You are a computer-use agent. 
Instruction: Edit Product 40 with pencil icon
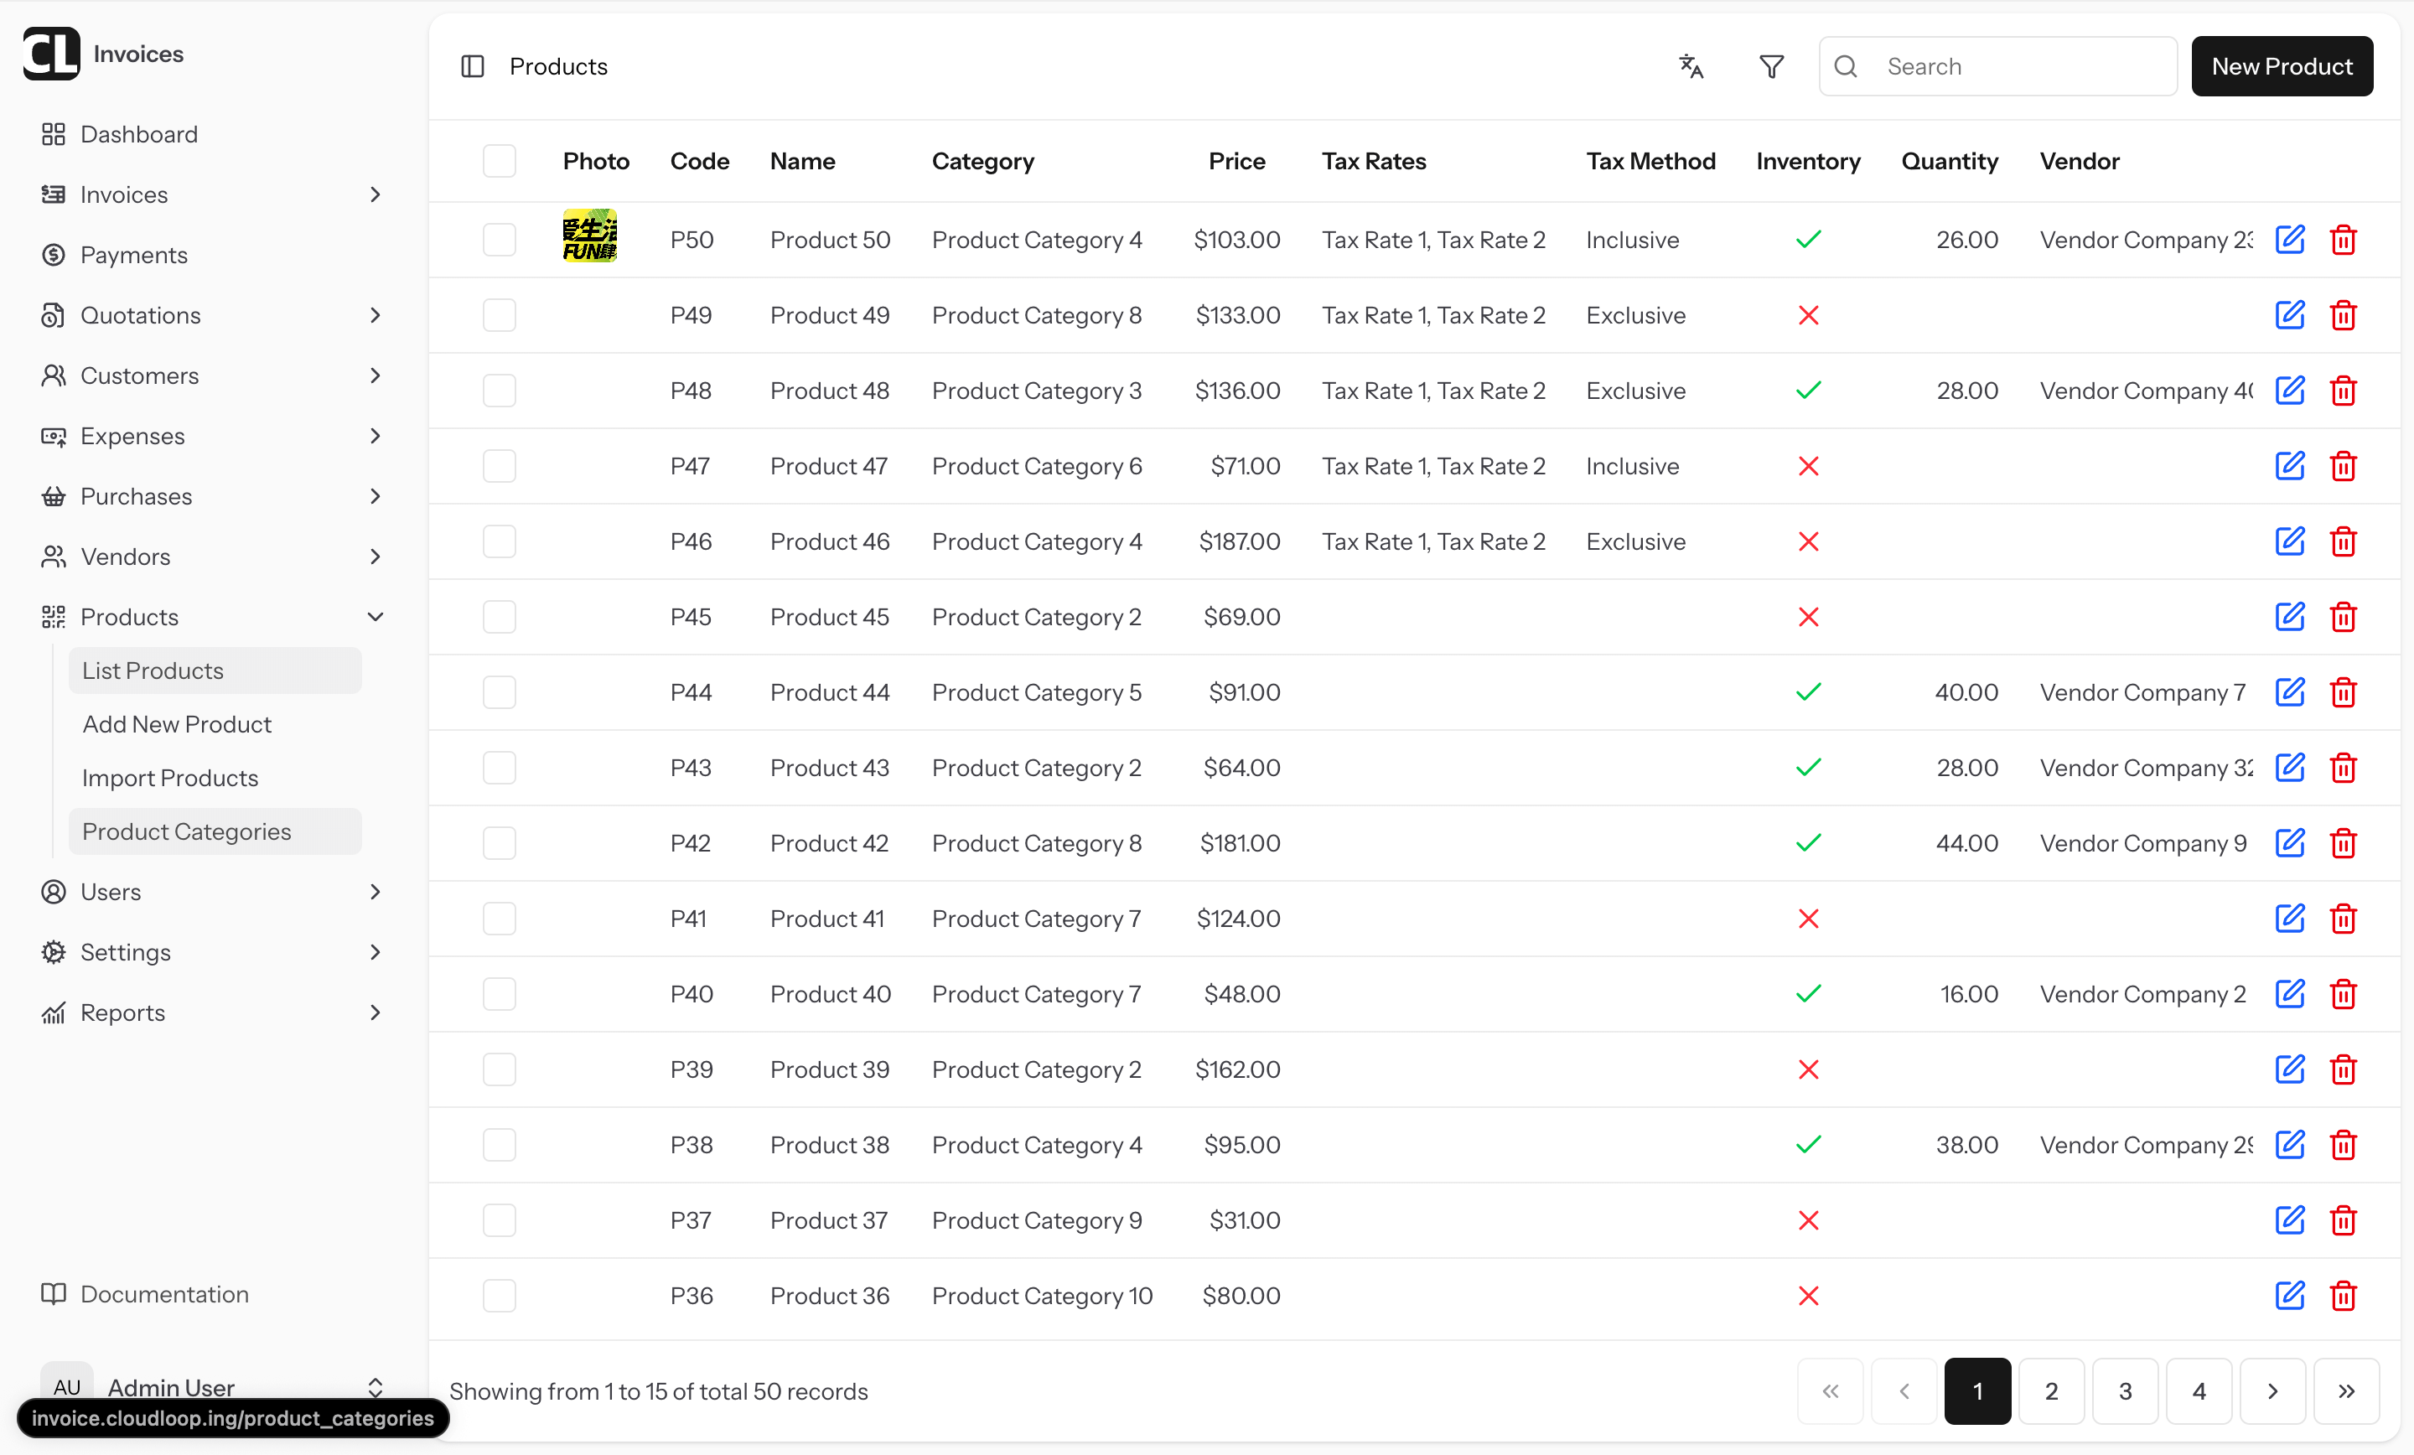tap(2290, 993)
